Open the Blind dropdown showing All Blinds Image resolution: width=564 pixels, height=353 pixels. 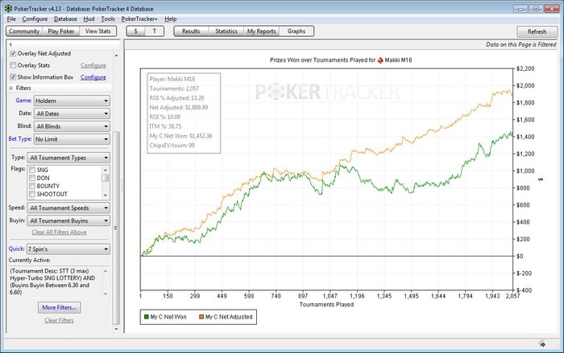[x=72, y=126]
